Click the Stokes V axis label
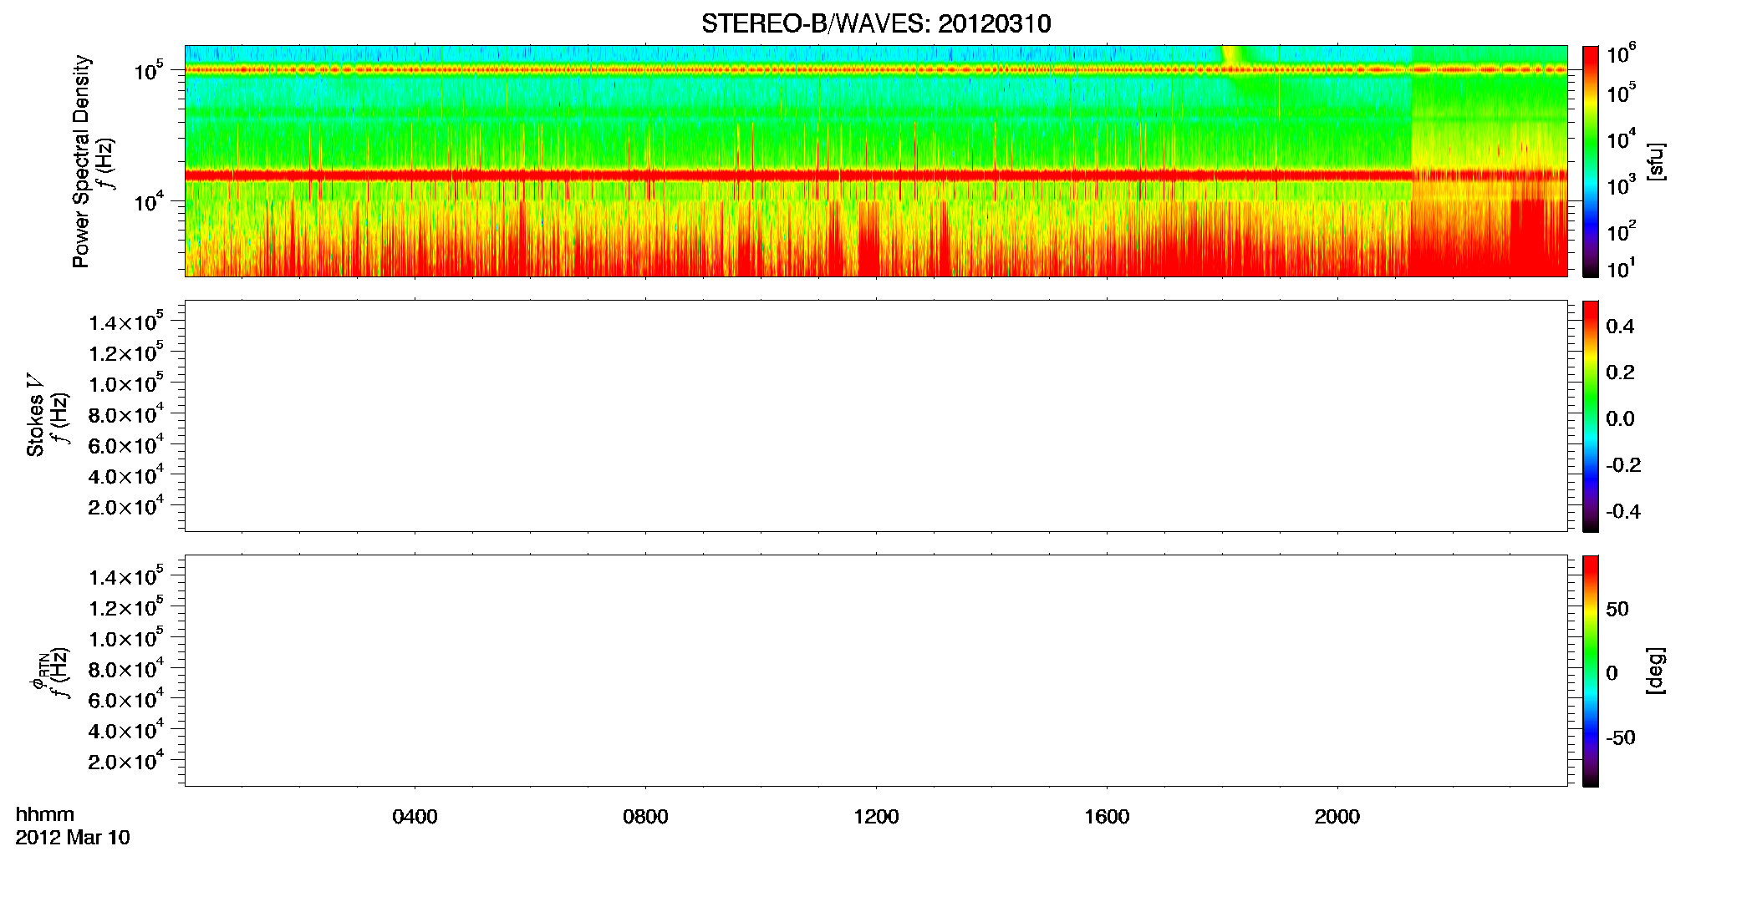 35,415
